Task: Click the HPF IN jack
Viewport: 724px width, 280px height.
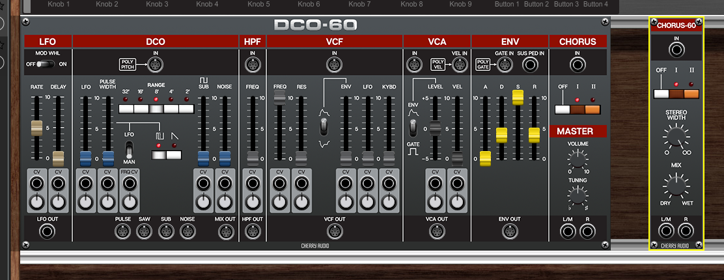Action: point(253,64)
